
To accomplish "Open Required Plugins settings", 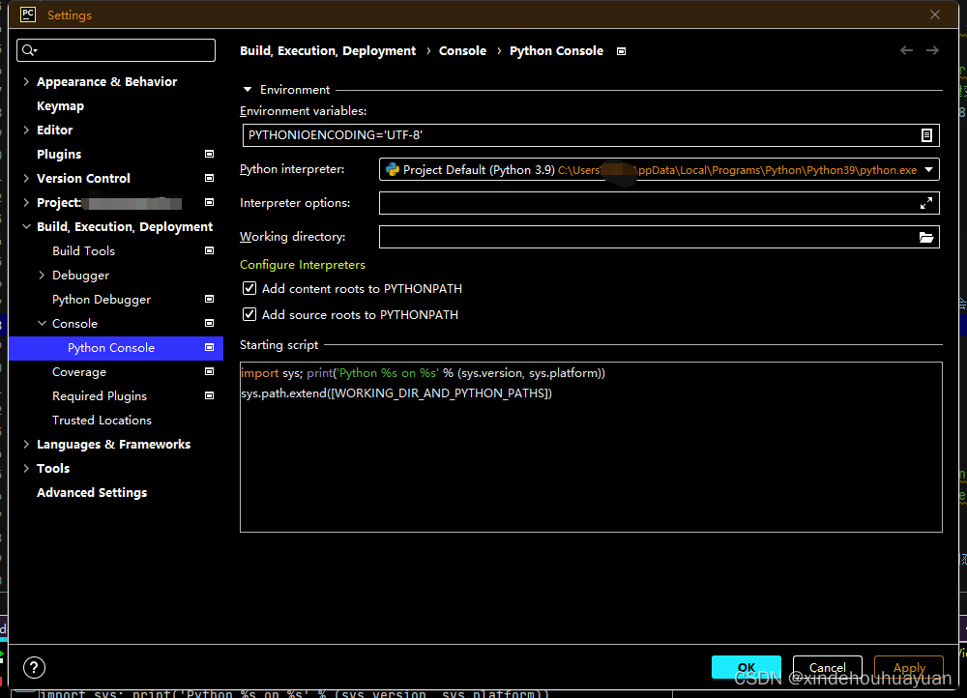I will (x=100, y=395).
